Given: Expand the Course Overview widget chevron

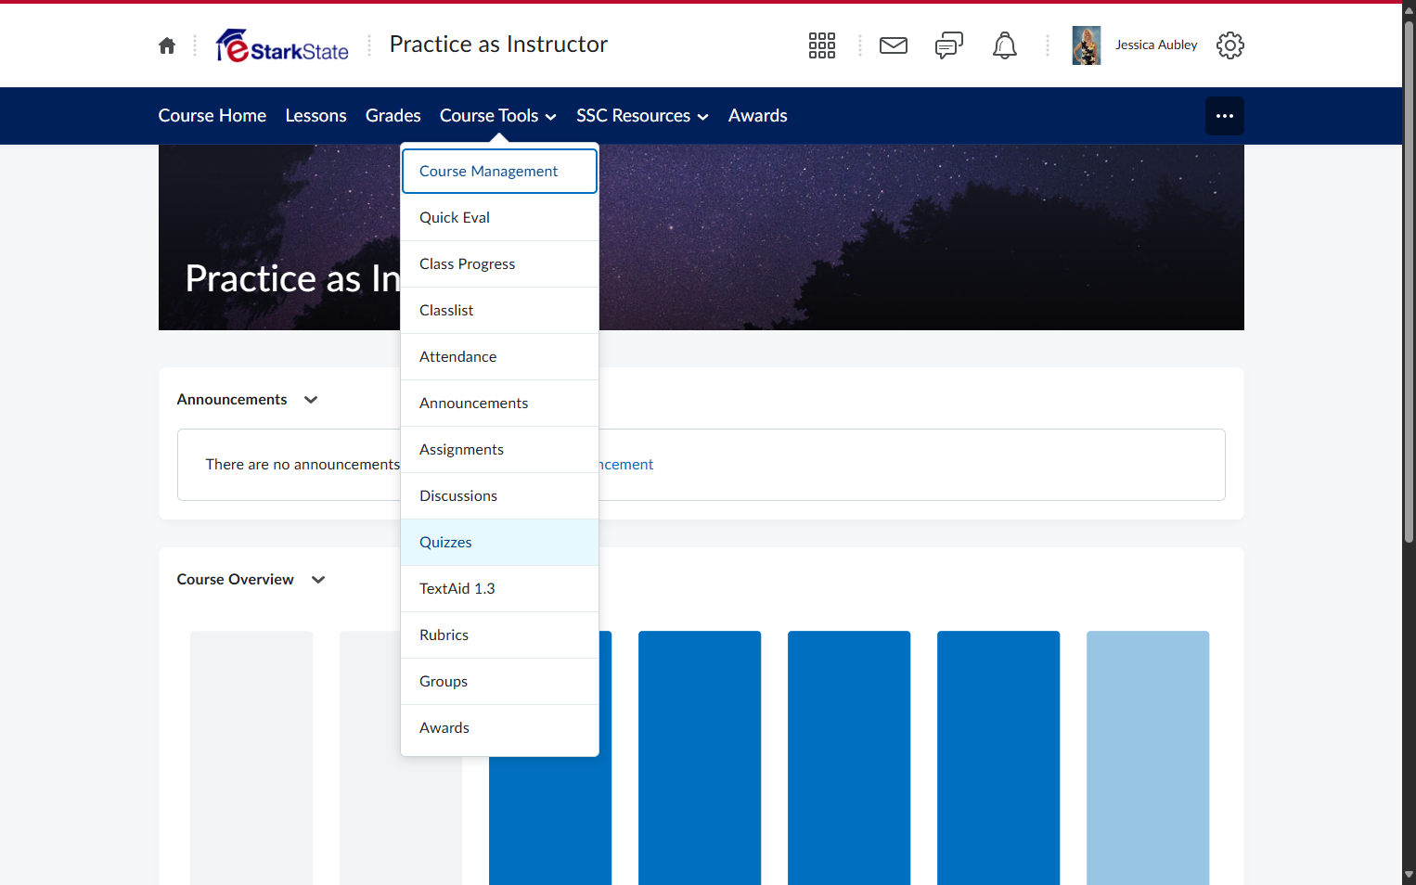Looking at the screenshot, I should [x=318, y=580].
